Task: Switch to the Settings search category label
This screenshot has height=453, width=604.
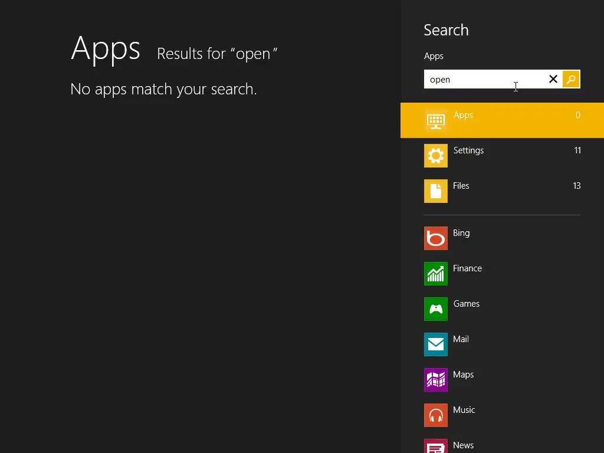Action: click(468, 150)
